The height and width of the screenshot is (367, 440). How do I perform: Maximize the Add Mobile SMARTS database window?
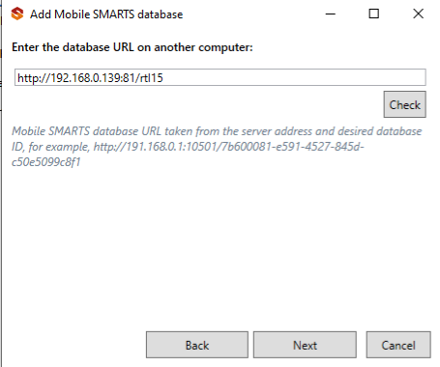[374, 14]
